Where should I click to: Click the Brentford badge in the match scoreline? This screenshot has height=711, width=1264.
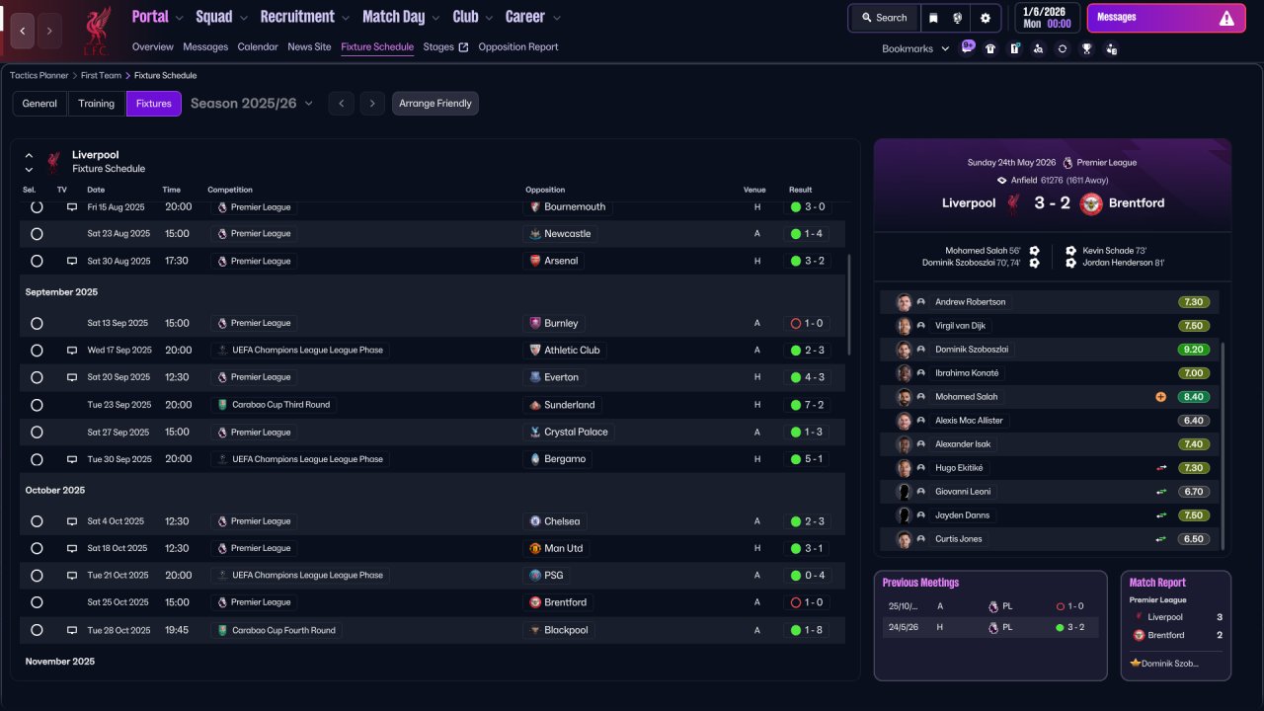click(1091, 203)
